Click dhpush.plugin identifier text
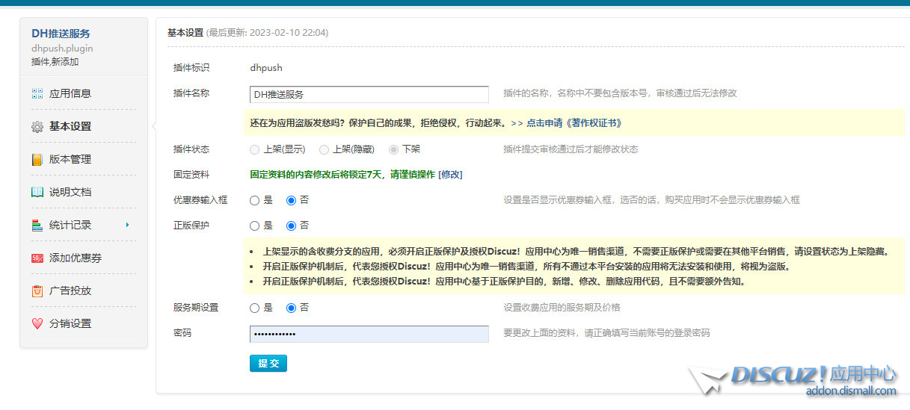Viewport: 910px width, 410px height. (62, 49)
